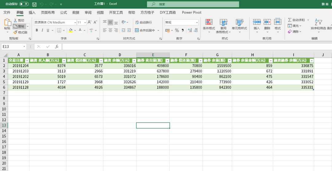Open the number format (常规) dropdown

coord(197,22)
